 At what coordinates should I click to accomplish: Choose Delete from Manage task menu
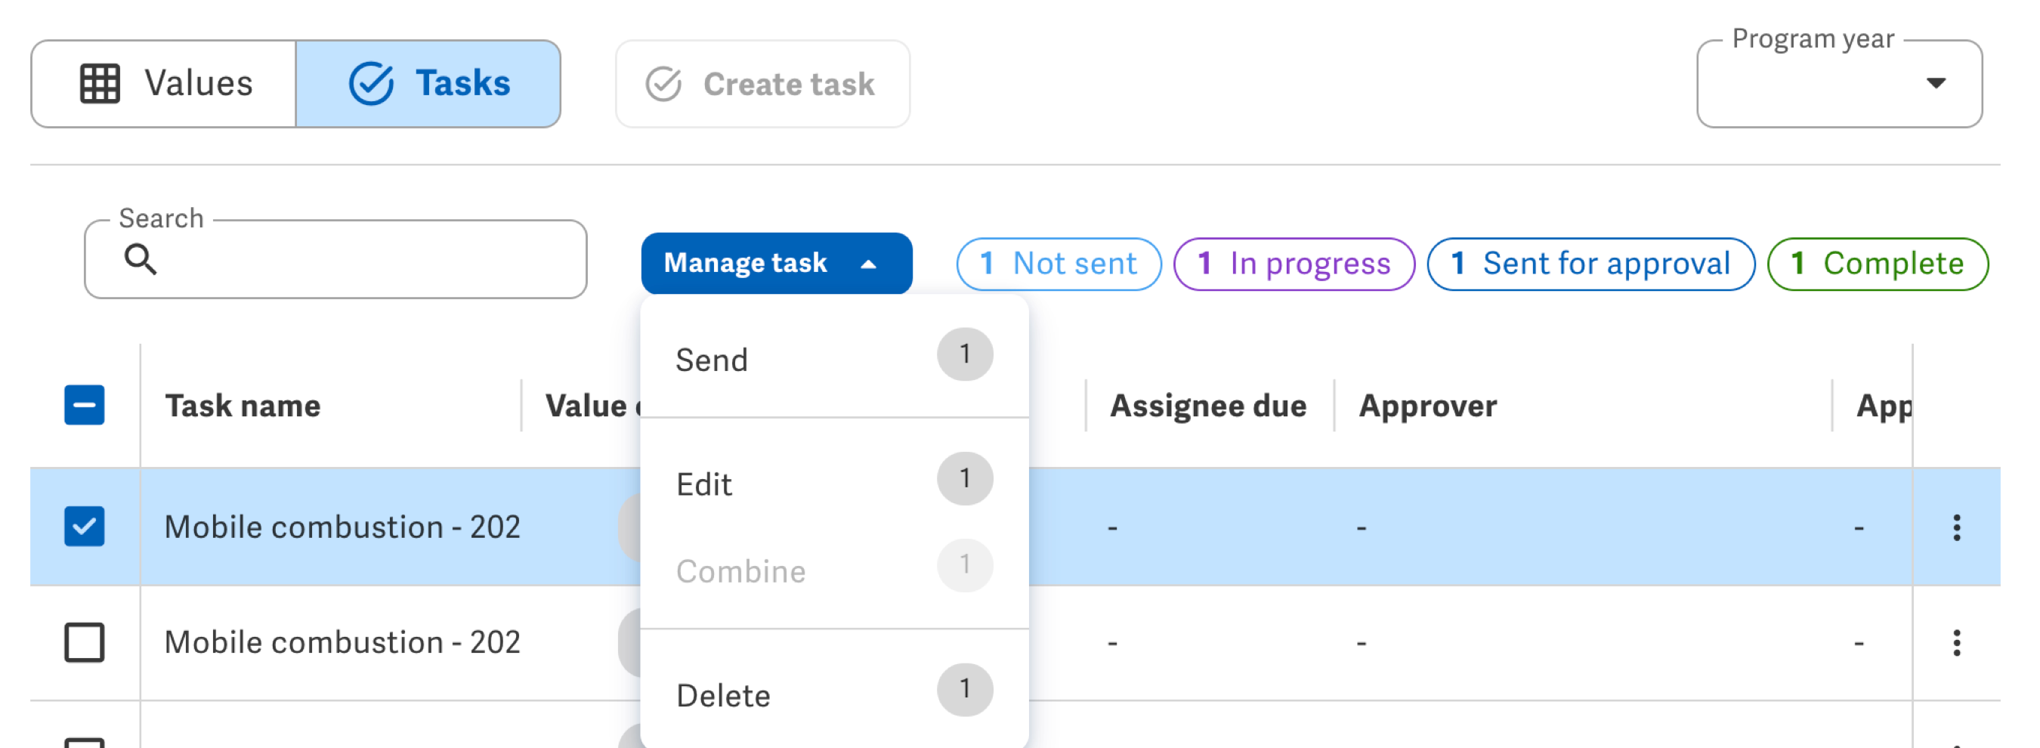pyautogui.click(x=834, y=694)
